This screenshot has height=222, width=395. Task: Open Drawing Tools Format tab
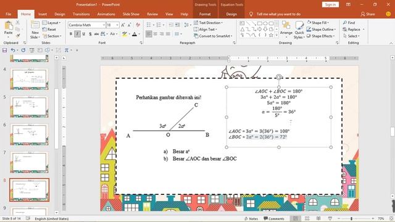tap(205, 14)
